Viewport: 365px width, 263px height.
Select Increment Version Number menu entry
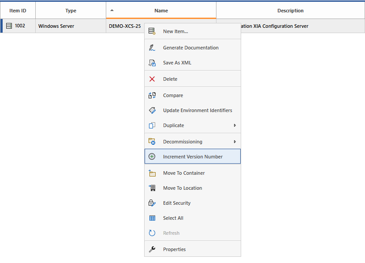click(193, 157)
